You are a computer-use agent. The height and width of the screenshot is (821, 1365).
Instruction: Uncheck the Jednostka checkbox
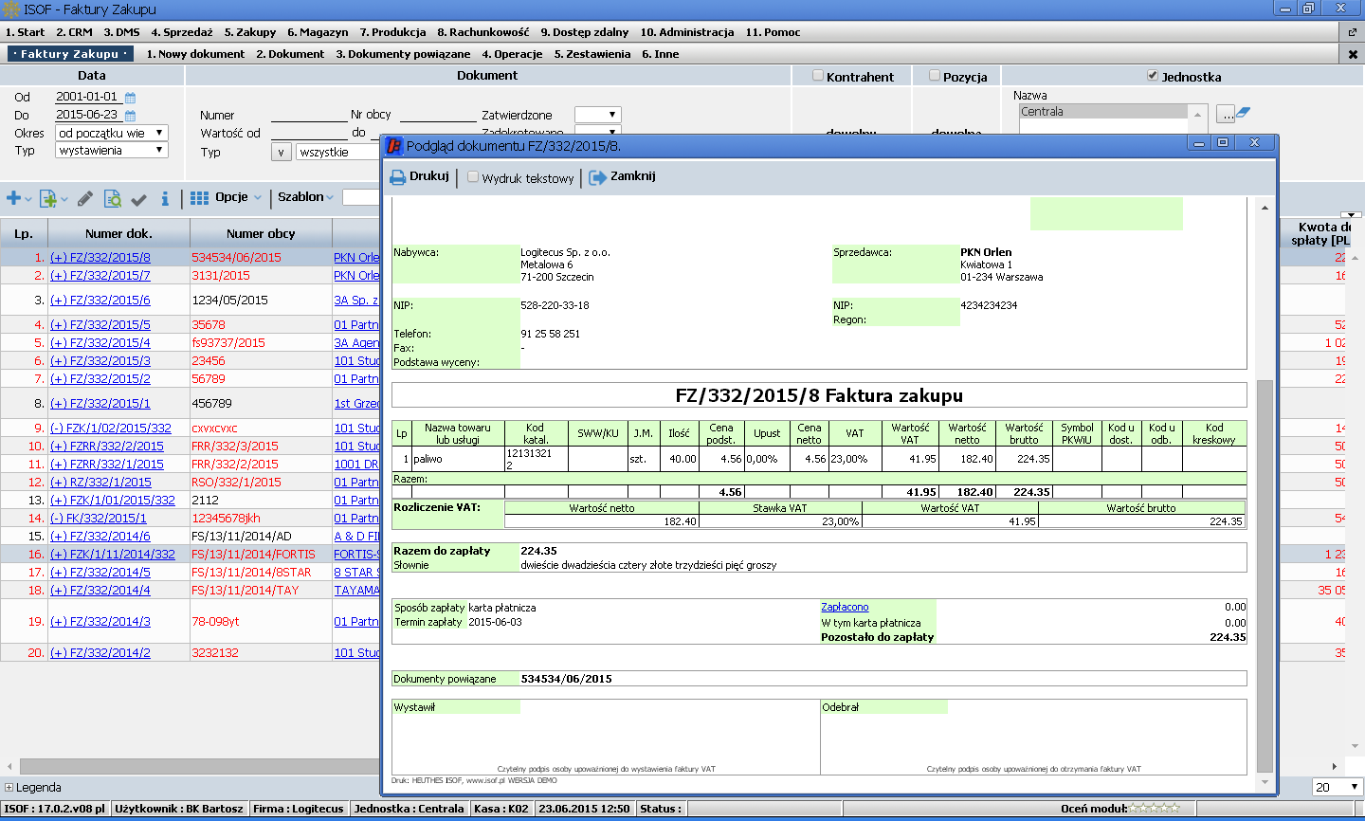click(1153, 76)
